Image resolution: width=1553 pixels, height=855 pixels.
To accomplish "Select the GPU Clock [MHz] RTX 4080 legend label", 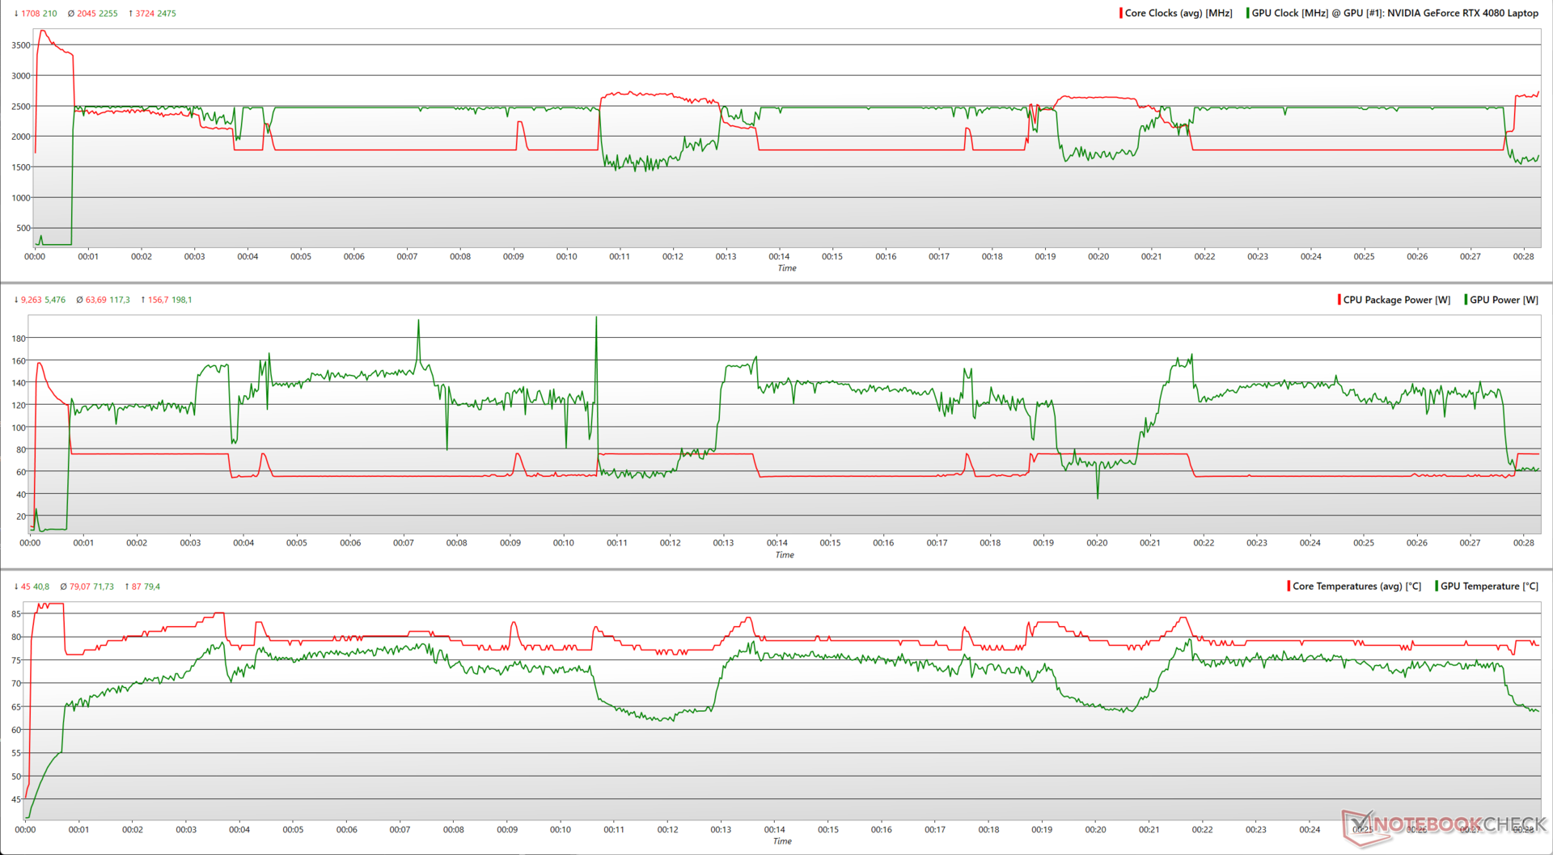I will tap(1394, 13).
